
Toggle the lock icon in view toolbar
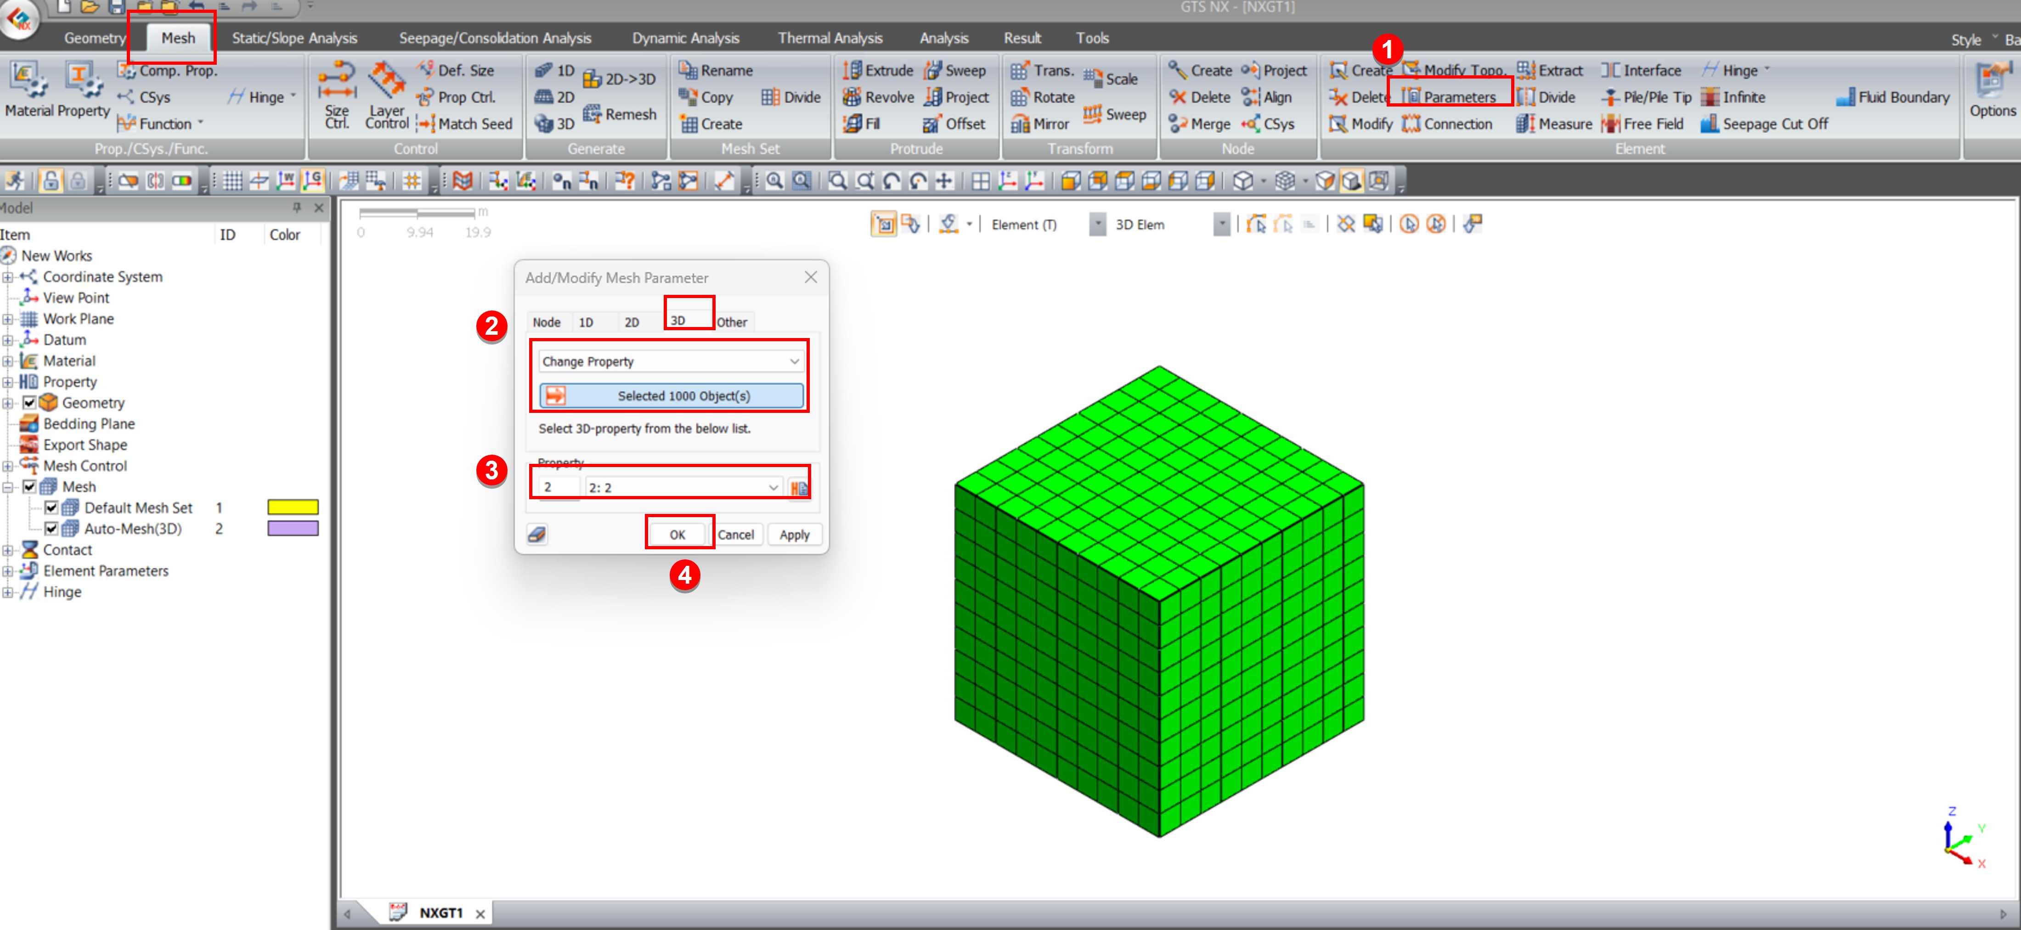point(51,181)
